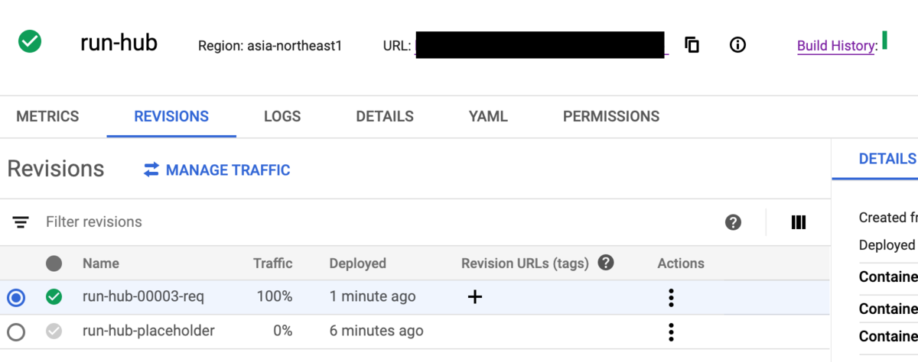Viewport: 918px width, 362px height.
Task: Click the filter revisions icon
Action: tap(21, 222)
